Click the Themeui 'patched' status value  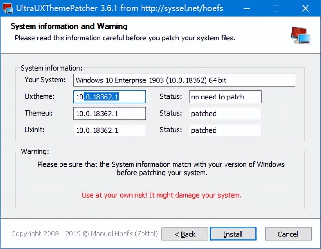(225, 114)
